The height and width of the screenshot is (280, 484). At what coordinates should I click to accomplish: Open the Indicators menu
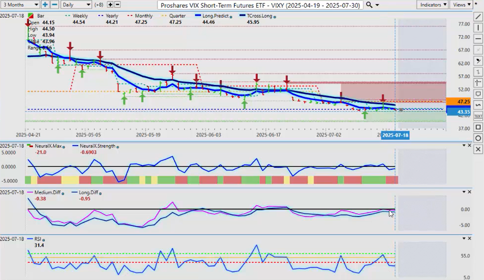(x=432, y=5)
